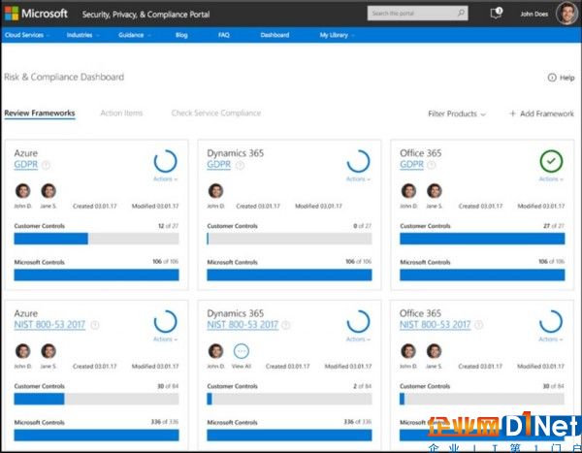Open FAQ in navigation bar
The width and height of the screenshot is (582, 453).
tap(224, 35)
